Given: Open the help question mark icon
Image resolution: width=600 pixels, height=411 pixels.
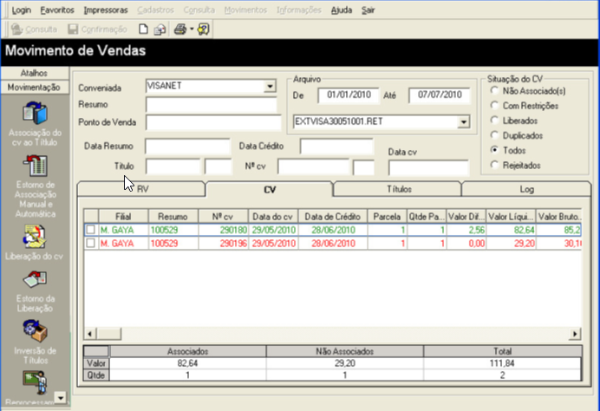Looking at the screenshot, I should coord(204,29).
